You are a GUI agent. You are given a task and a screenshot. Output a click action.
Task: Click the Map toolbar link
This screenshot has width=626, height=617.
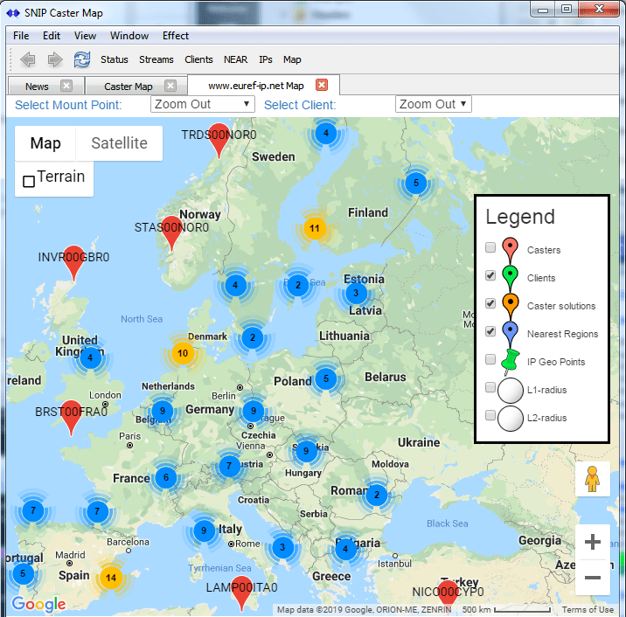coord(292,59)
